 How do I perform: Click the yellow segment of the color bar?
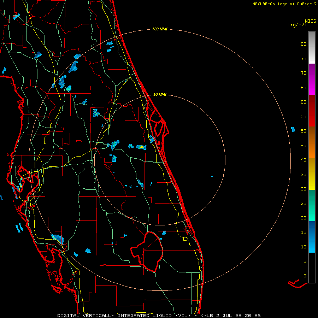(312, 174)
